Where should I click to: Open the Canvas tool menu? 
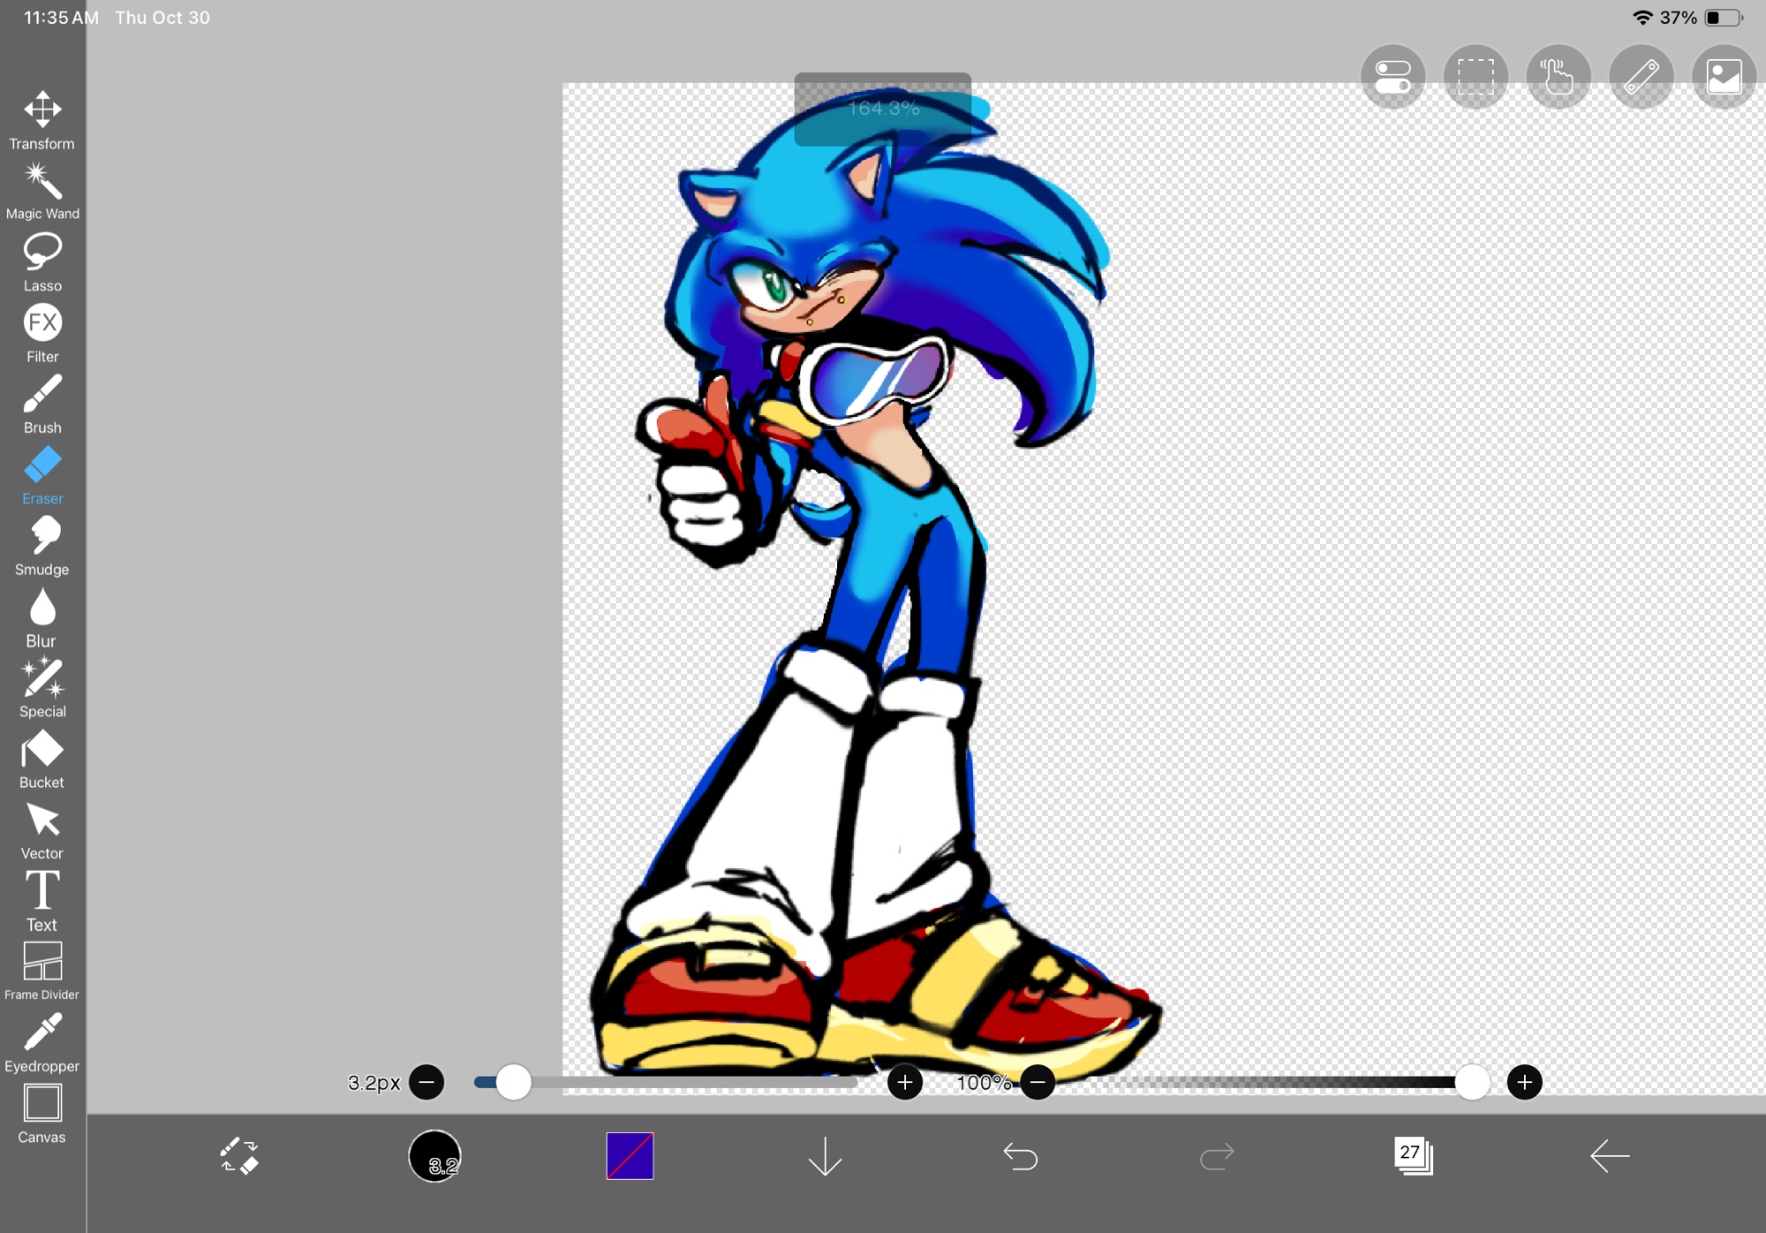[42, 1113]
